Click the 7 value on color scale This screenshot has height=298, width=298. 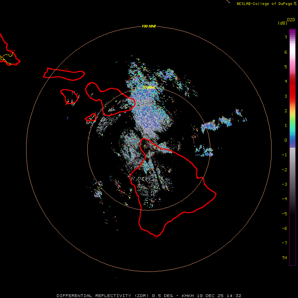[x=286, y=37]
